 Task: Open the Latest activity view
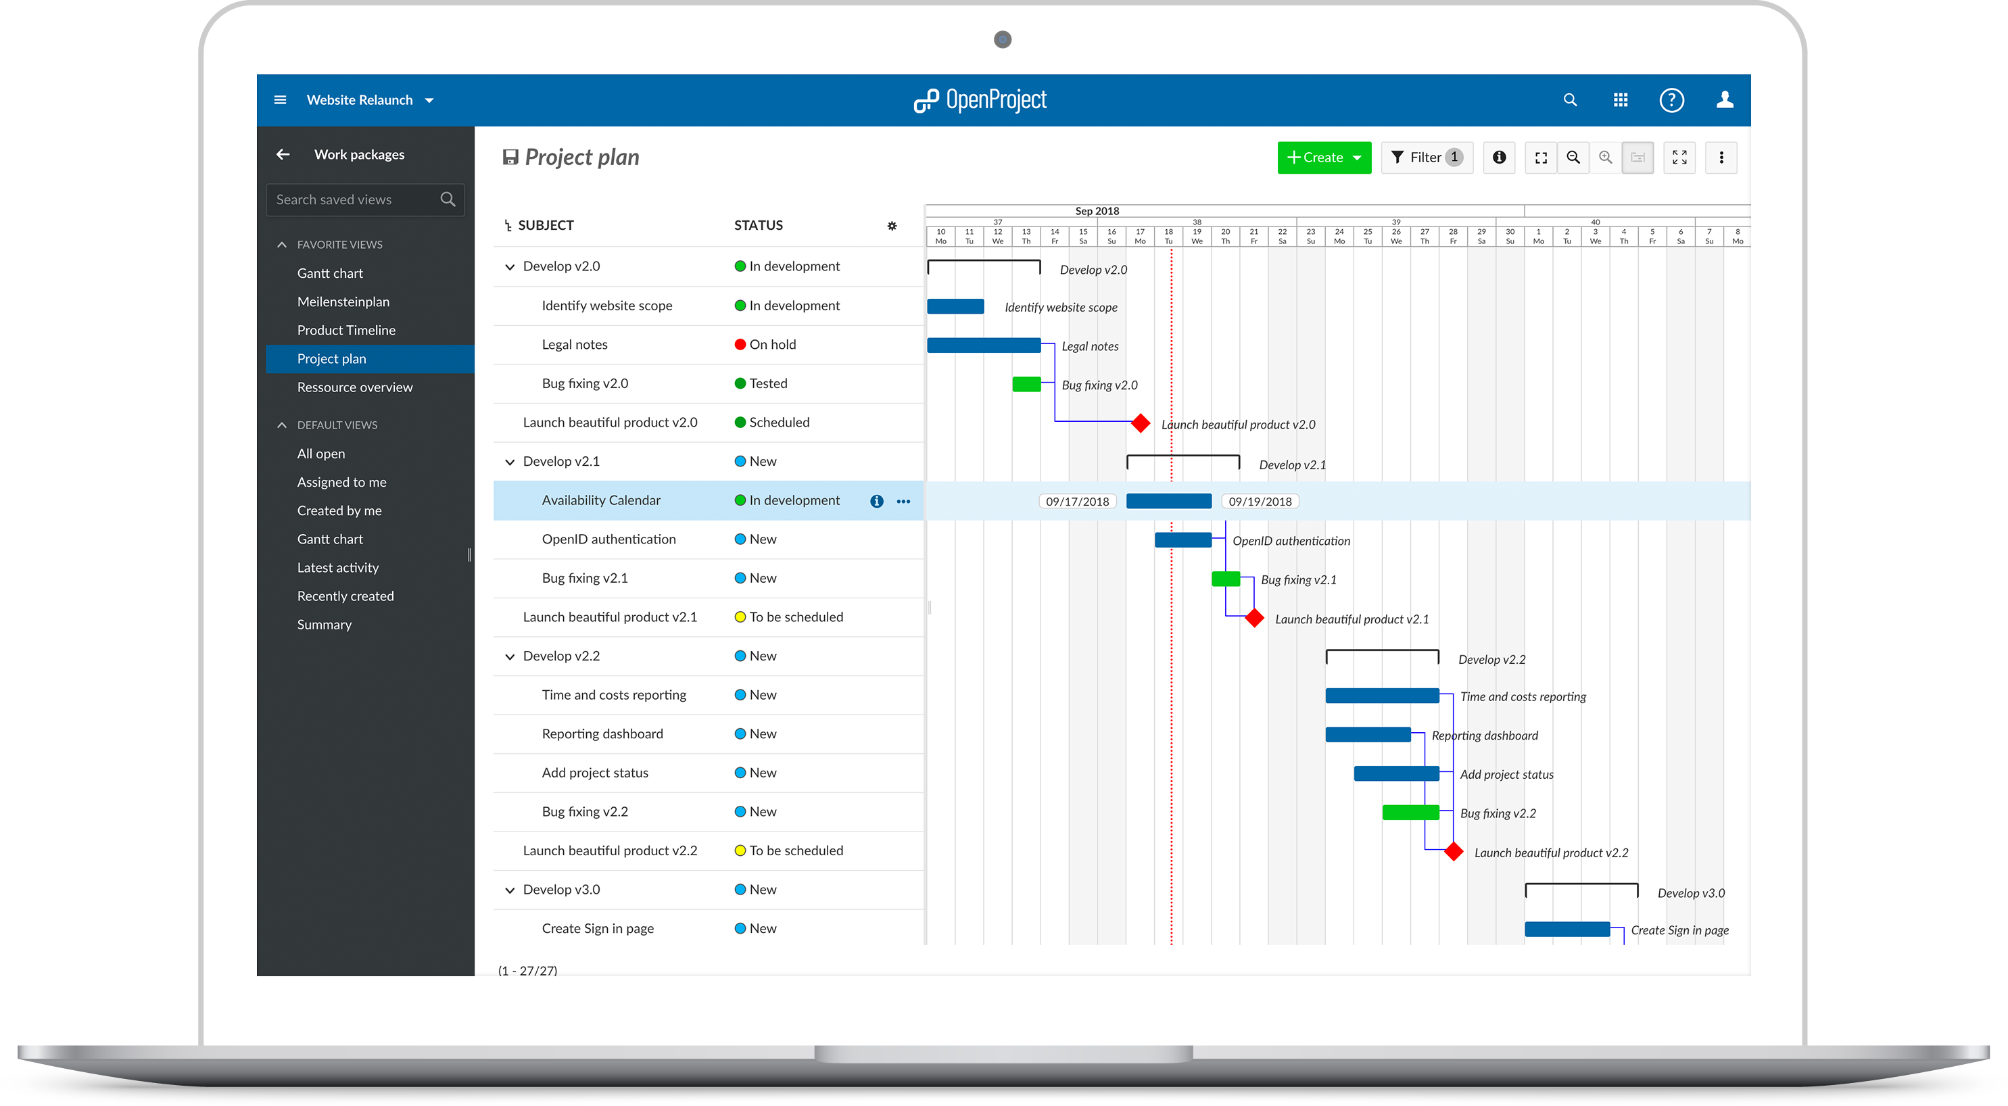[337, 567]
